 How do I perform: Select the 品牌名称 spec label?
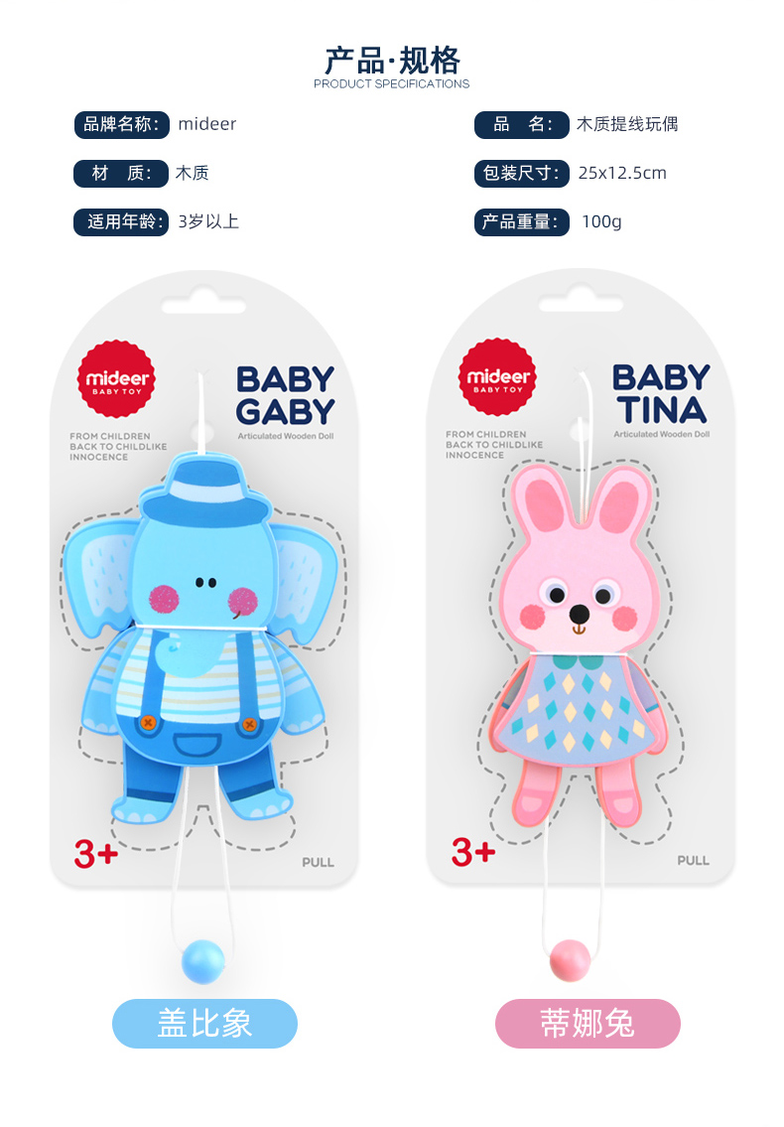[121, 124]
